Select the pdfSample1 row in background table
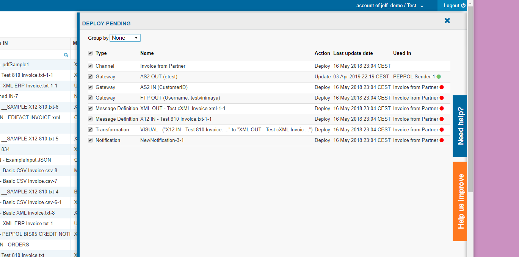Screen dimensions: 519x257 (x=35, y=64)
